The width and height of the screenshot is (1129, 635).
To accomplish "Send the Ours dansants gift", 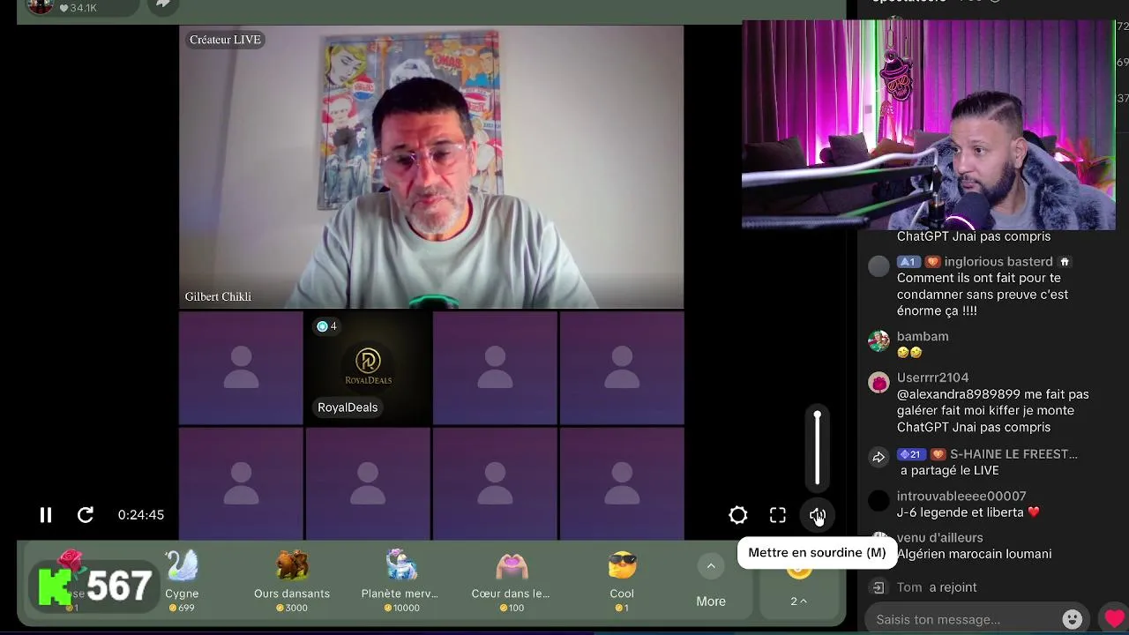I will 292,580.
